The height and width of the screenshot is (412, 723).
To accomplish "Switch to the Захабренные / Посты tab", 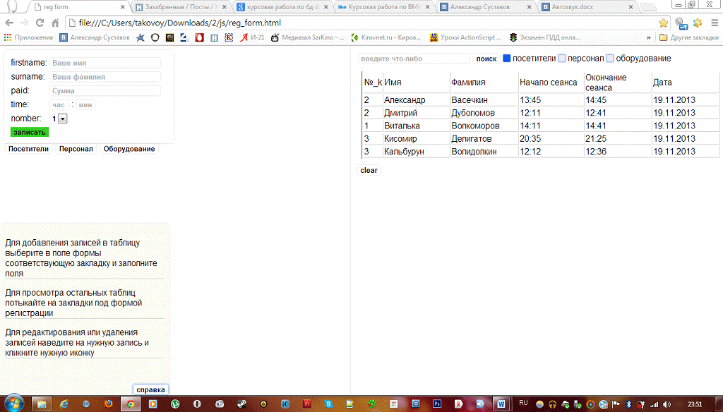I will pos(182,7).
